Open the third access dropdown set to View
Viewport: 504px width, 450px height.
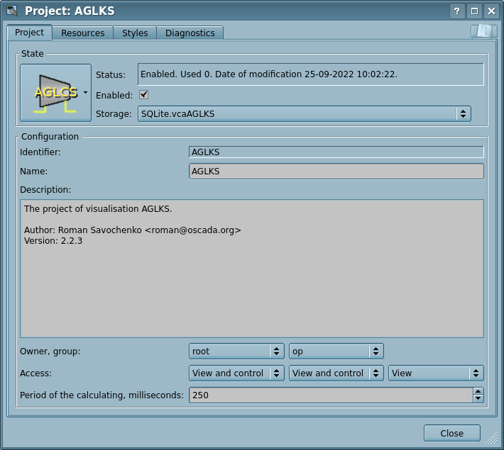[436, 373]
